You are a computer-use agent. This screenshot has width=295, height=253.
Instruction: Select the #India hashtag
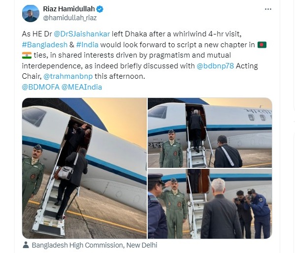coord(87,45)
